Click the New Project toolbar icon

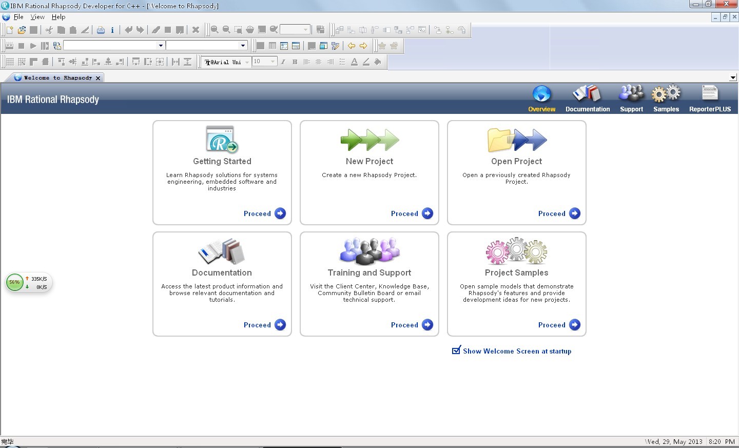[10, 30]
